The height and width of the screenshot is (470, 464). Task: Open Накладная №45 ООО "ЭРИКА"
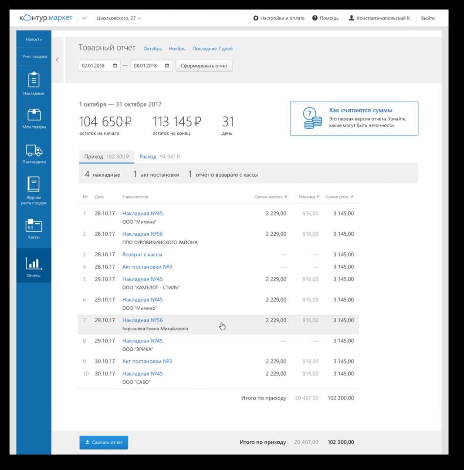142,341
